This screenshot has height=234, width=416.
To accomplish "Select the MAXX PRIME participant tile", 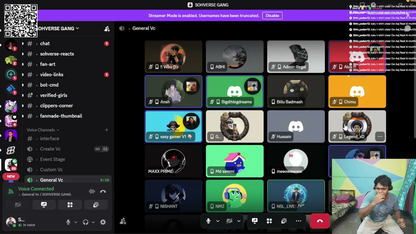I will click(173, 161).
